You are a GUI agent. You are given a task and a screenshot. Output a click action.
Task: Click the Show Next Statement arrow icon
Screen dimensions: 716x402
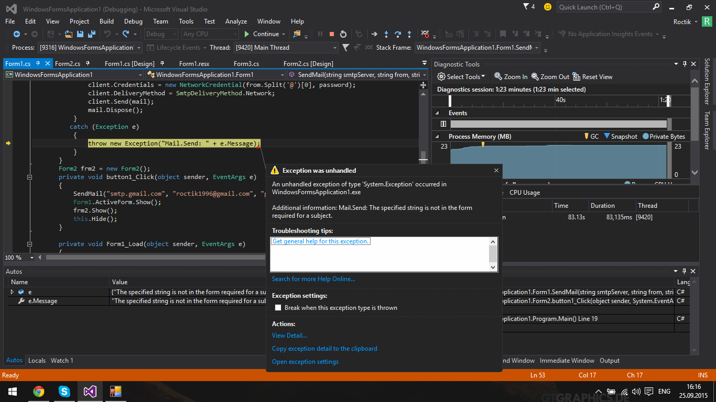(x=374, y=34)
